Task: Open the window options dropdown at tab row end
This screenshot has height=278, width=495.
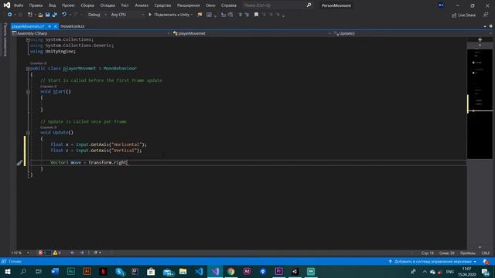Action: point(485,26)
